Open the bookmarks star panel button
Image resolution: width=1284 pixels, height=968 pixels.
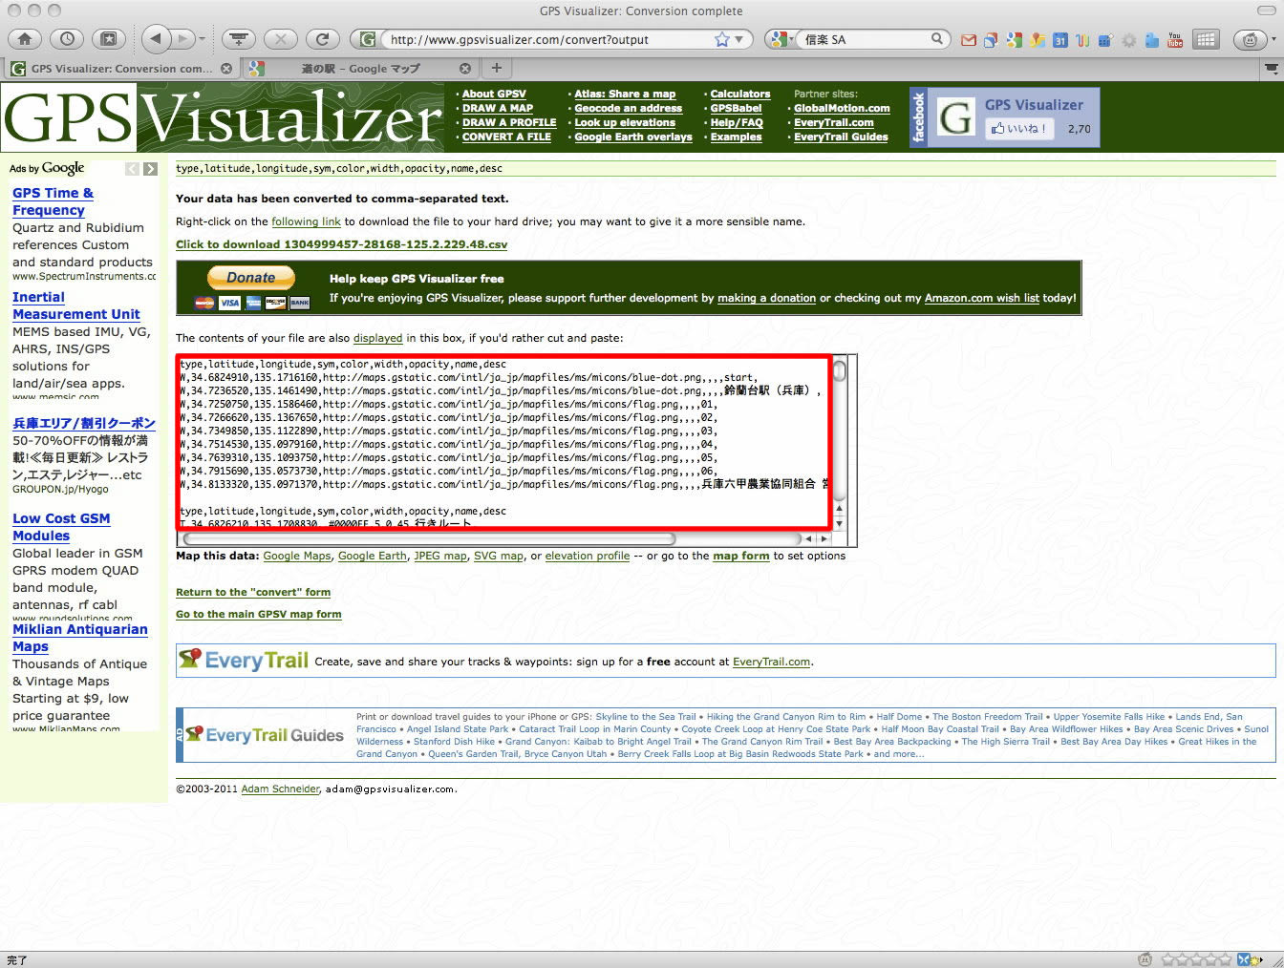[109, 39]
